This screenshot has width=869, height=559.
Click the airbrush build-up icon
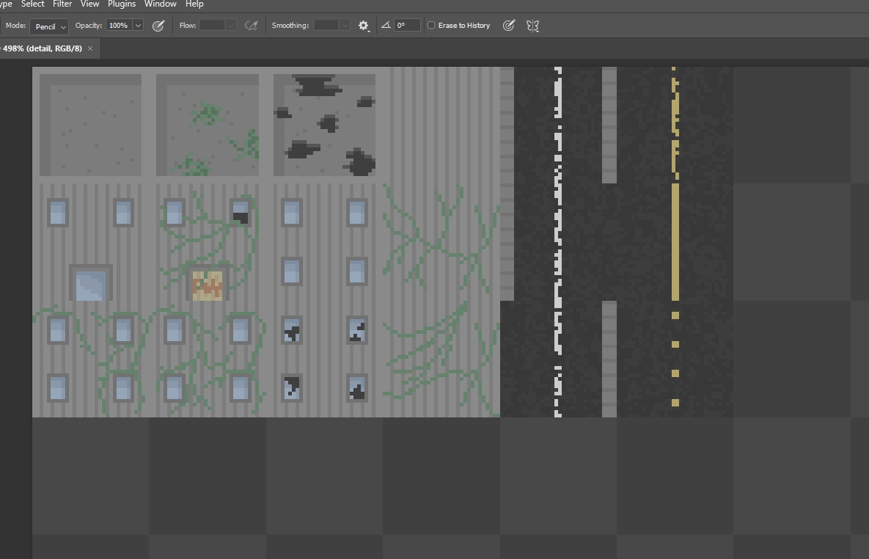click(x=251, y=26)
